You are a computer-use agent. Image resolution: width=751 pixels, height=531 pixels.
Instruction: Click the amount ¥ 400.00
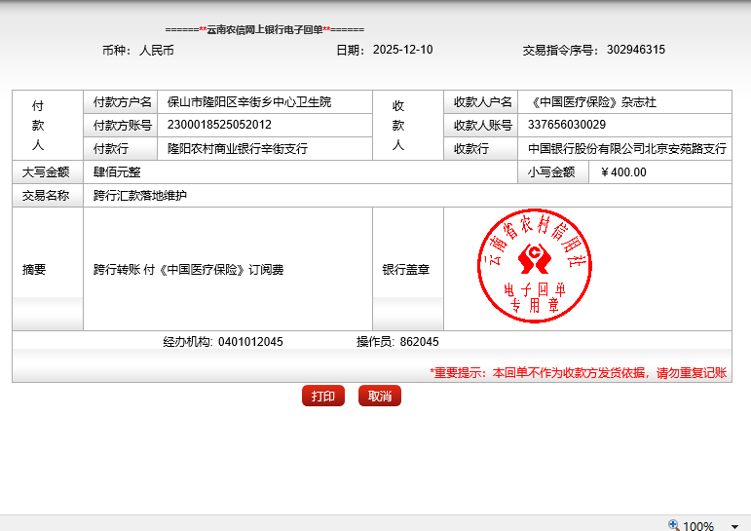click(x=623, y=172)
